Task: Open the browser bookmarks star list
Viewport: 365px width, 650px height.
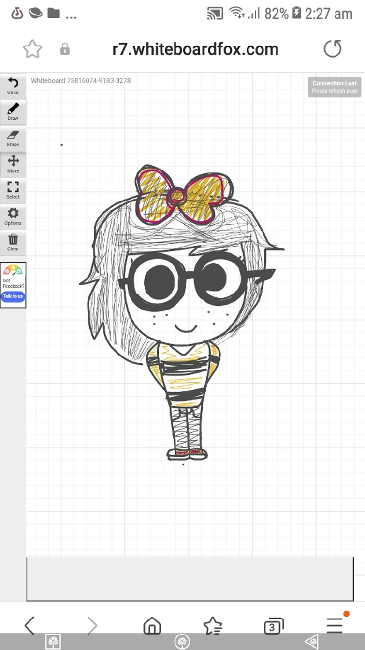Action: pyautogui.click(x=213, y=626)
